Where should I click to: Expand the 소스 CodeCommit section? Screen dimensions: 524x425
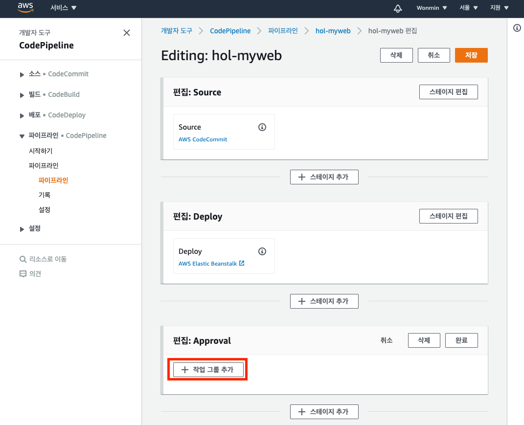pos(22,74)
